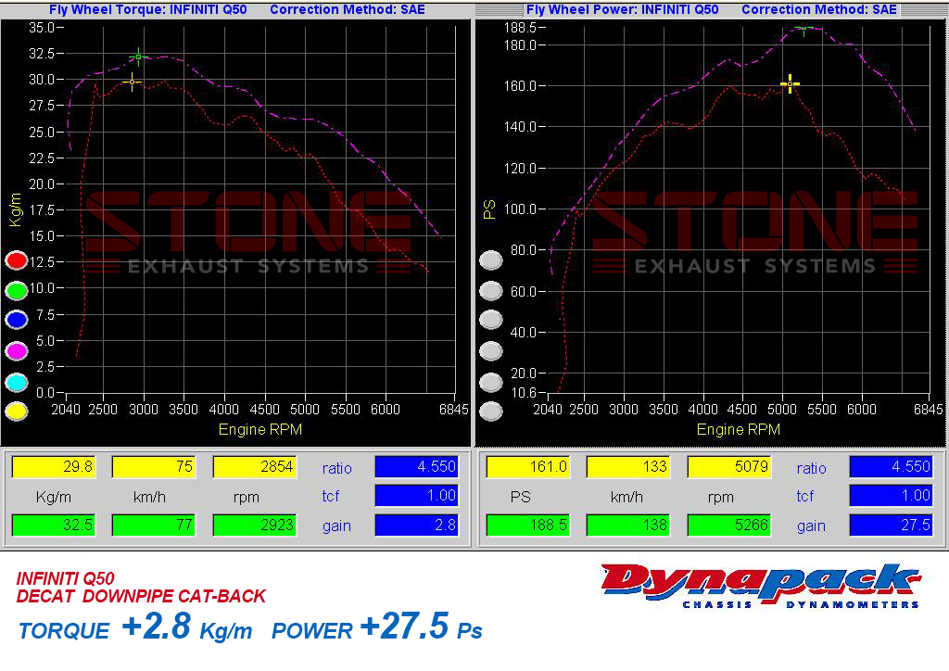Viewport: 949px width, 671px height.
Task: Select the green 2923 rpm field
Action: pyautogui.click(x=255, y=525)
